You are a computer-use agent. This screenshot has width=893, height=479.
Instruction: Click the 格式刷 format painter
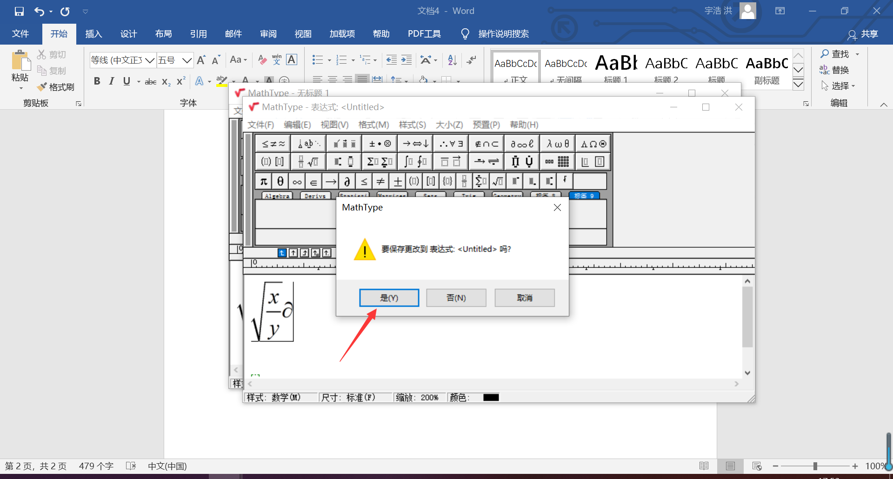[56, 87]
